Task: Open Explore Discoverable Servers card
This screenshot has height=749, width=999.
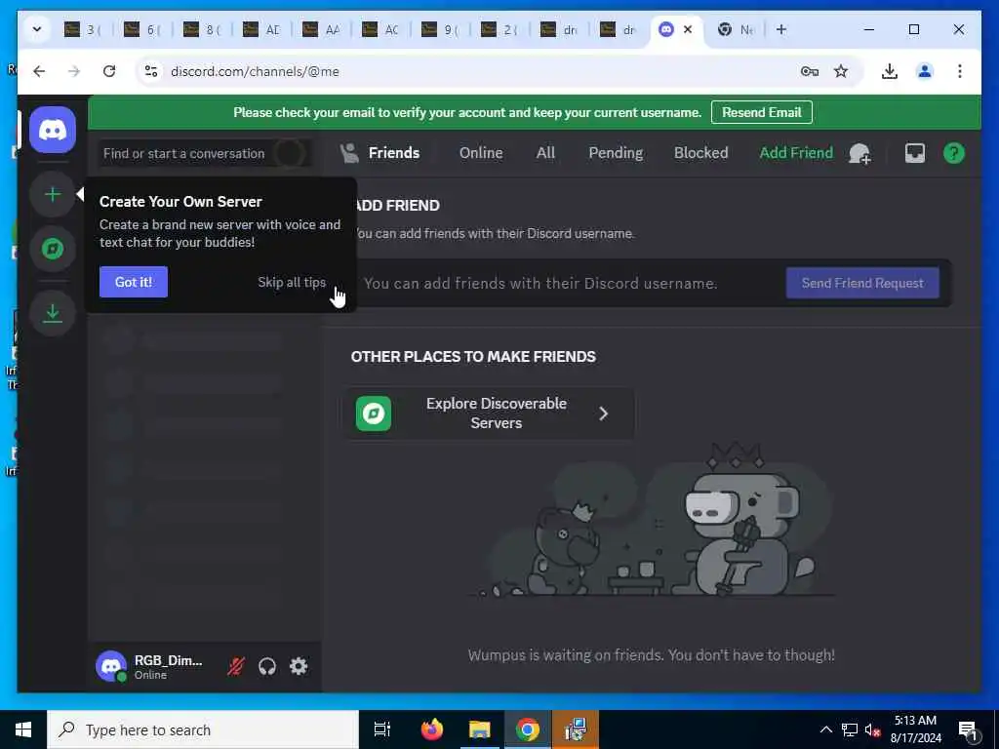Action: click(490, 414)
